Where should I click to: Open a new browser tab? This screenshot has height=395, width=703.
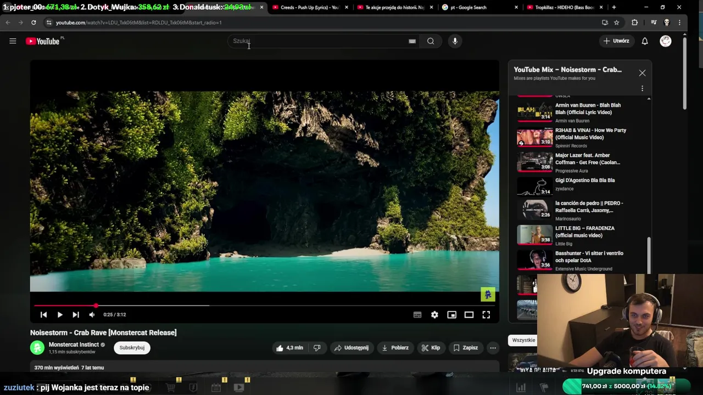[x=613, y=8]
